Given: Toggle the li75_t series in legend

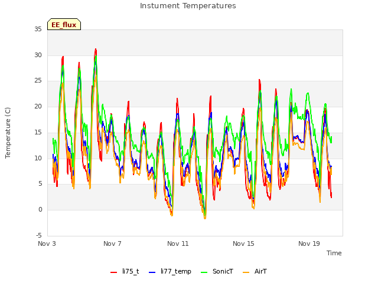Looking at the screenshot, I should point(125,271).
